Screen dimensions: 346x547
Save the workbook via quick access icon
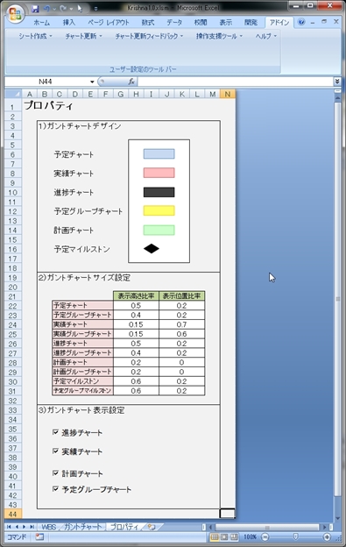pos(35,9)
